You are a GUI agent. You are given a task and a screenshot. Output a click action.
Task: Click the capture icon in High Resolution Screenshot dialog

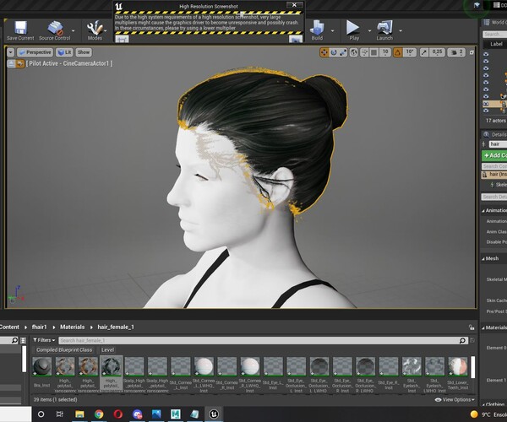[x=296, y=39]
